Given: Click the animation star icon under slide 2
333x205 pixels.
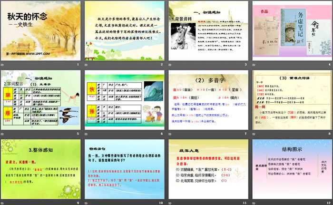Looking at the screenshot, I should tap(86, 65).
